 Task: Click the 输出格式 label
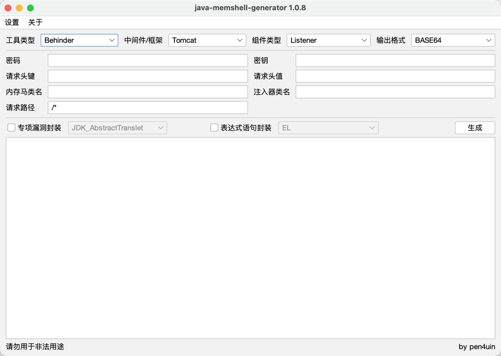(391, 40)
